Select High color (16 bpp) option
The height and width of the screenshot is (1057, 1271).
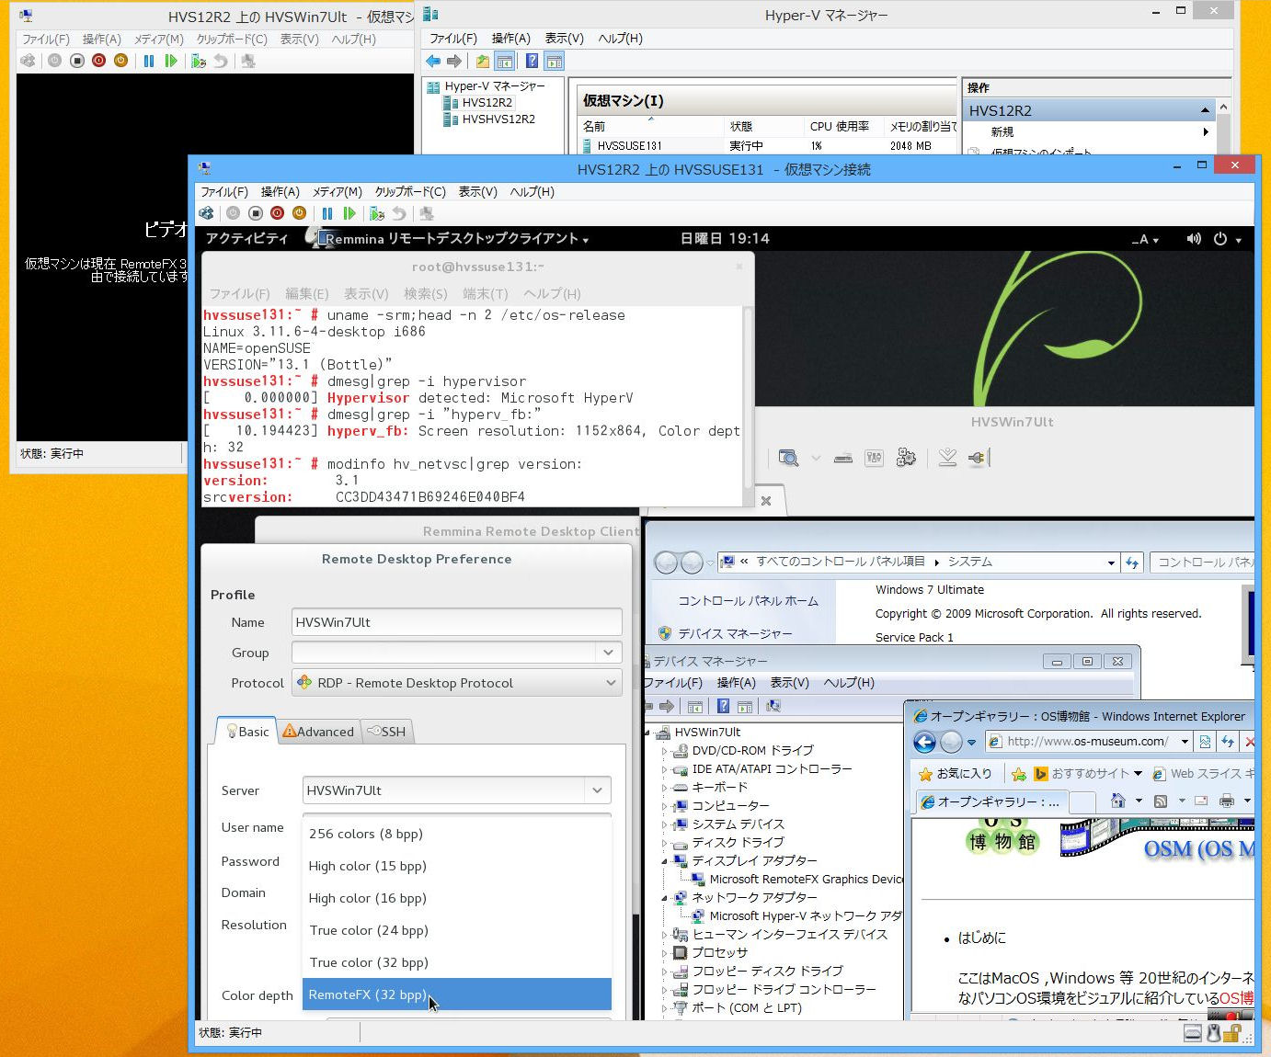click(457, 898)
